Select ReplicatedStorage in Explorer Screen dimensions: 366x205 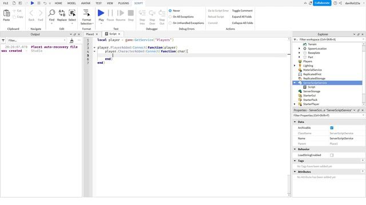pyautogui.click(x=314, y=79)
